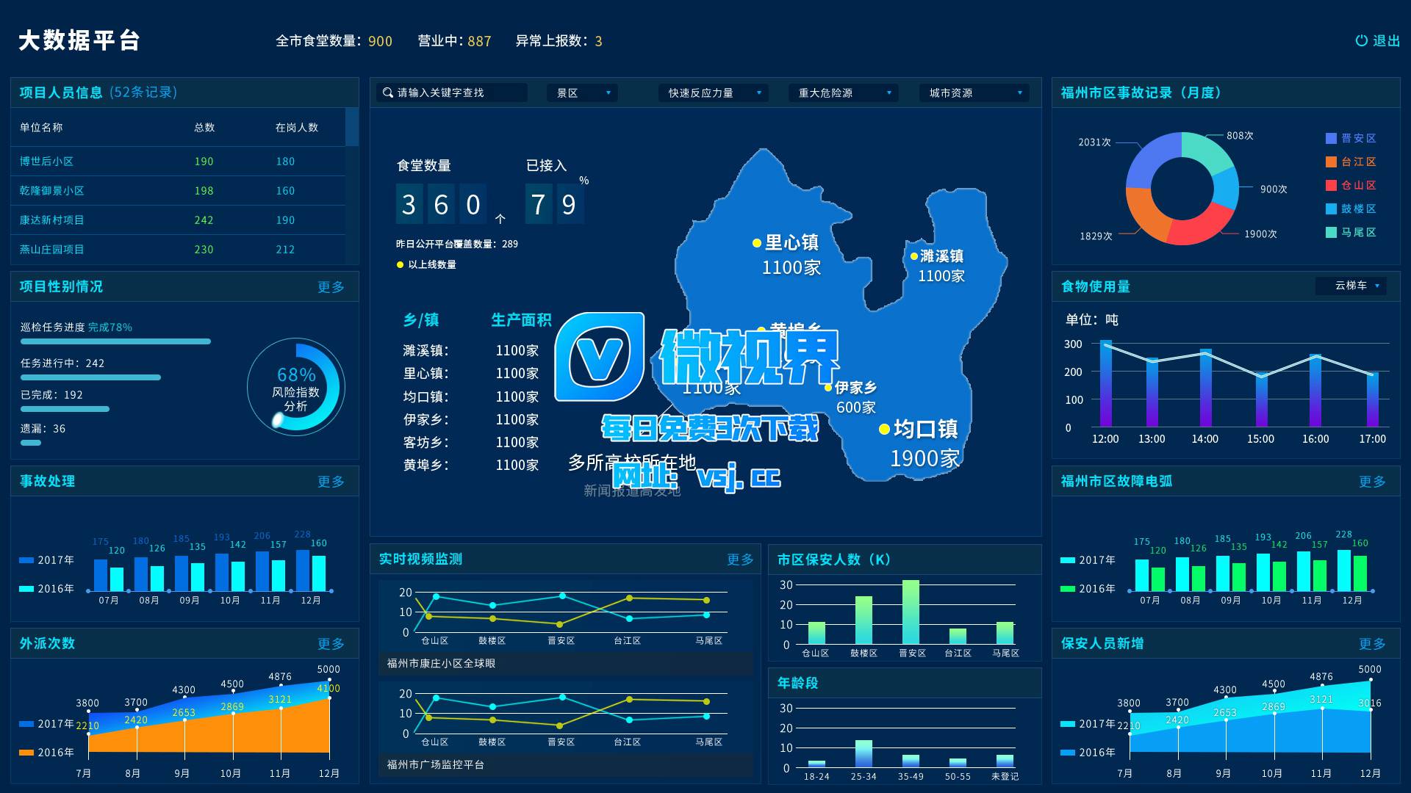The width and height of the screenshot is (1411, 793).
Task: Open the 云梯车 dropdown selector
Action: [x=1351, y=286]
